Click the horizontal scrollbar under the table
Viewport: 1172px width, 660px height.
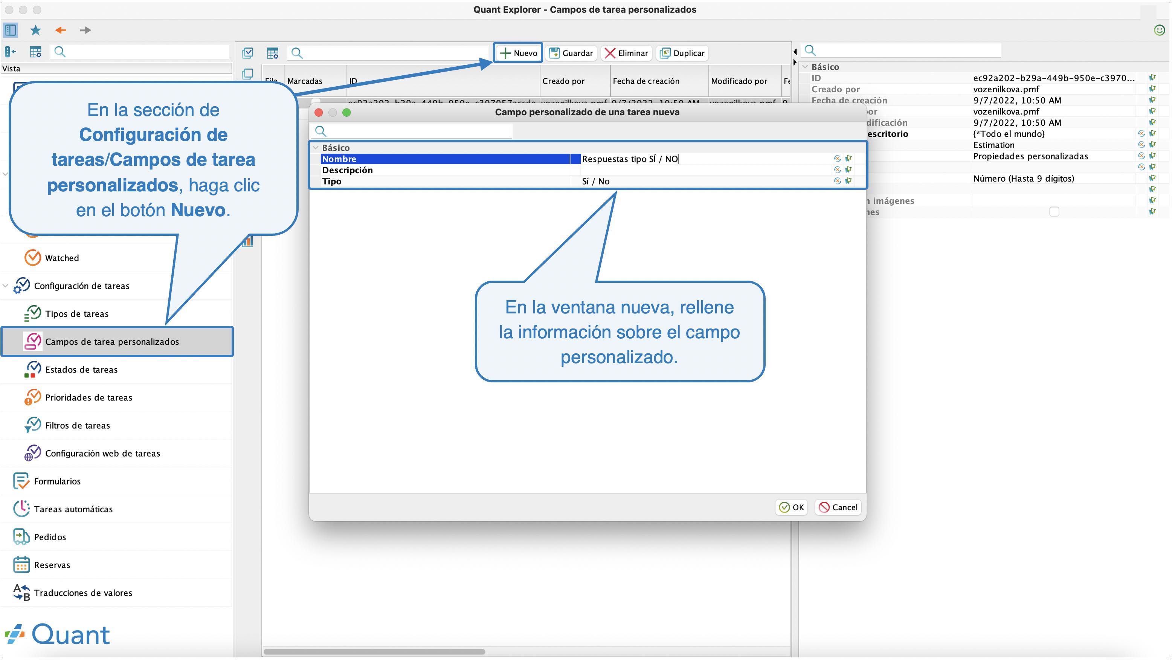coord(374,651)
